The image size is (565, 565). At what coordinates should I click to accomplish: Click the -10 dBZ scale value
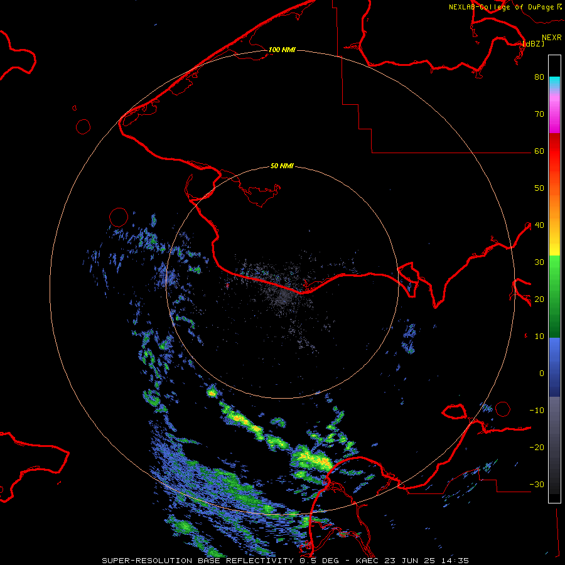pos(537,411)
